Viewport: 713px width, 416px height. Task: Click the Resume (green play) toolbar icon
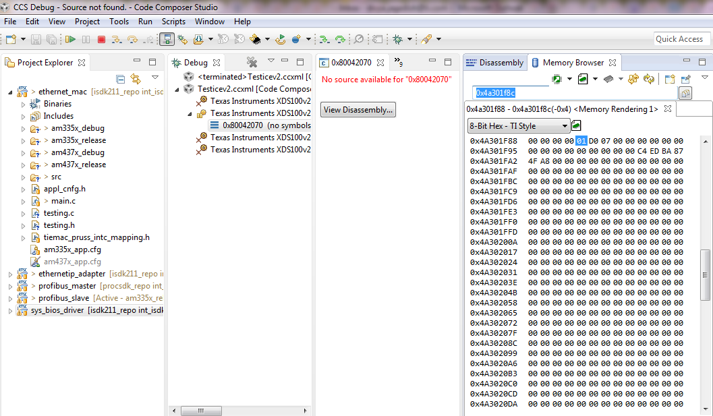pyautogui.click(x=70, y=40)
